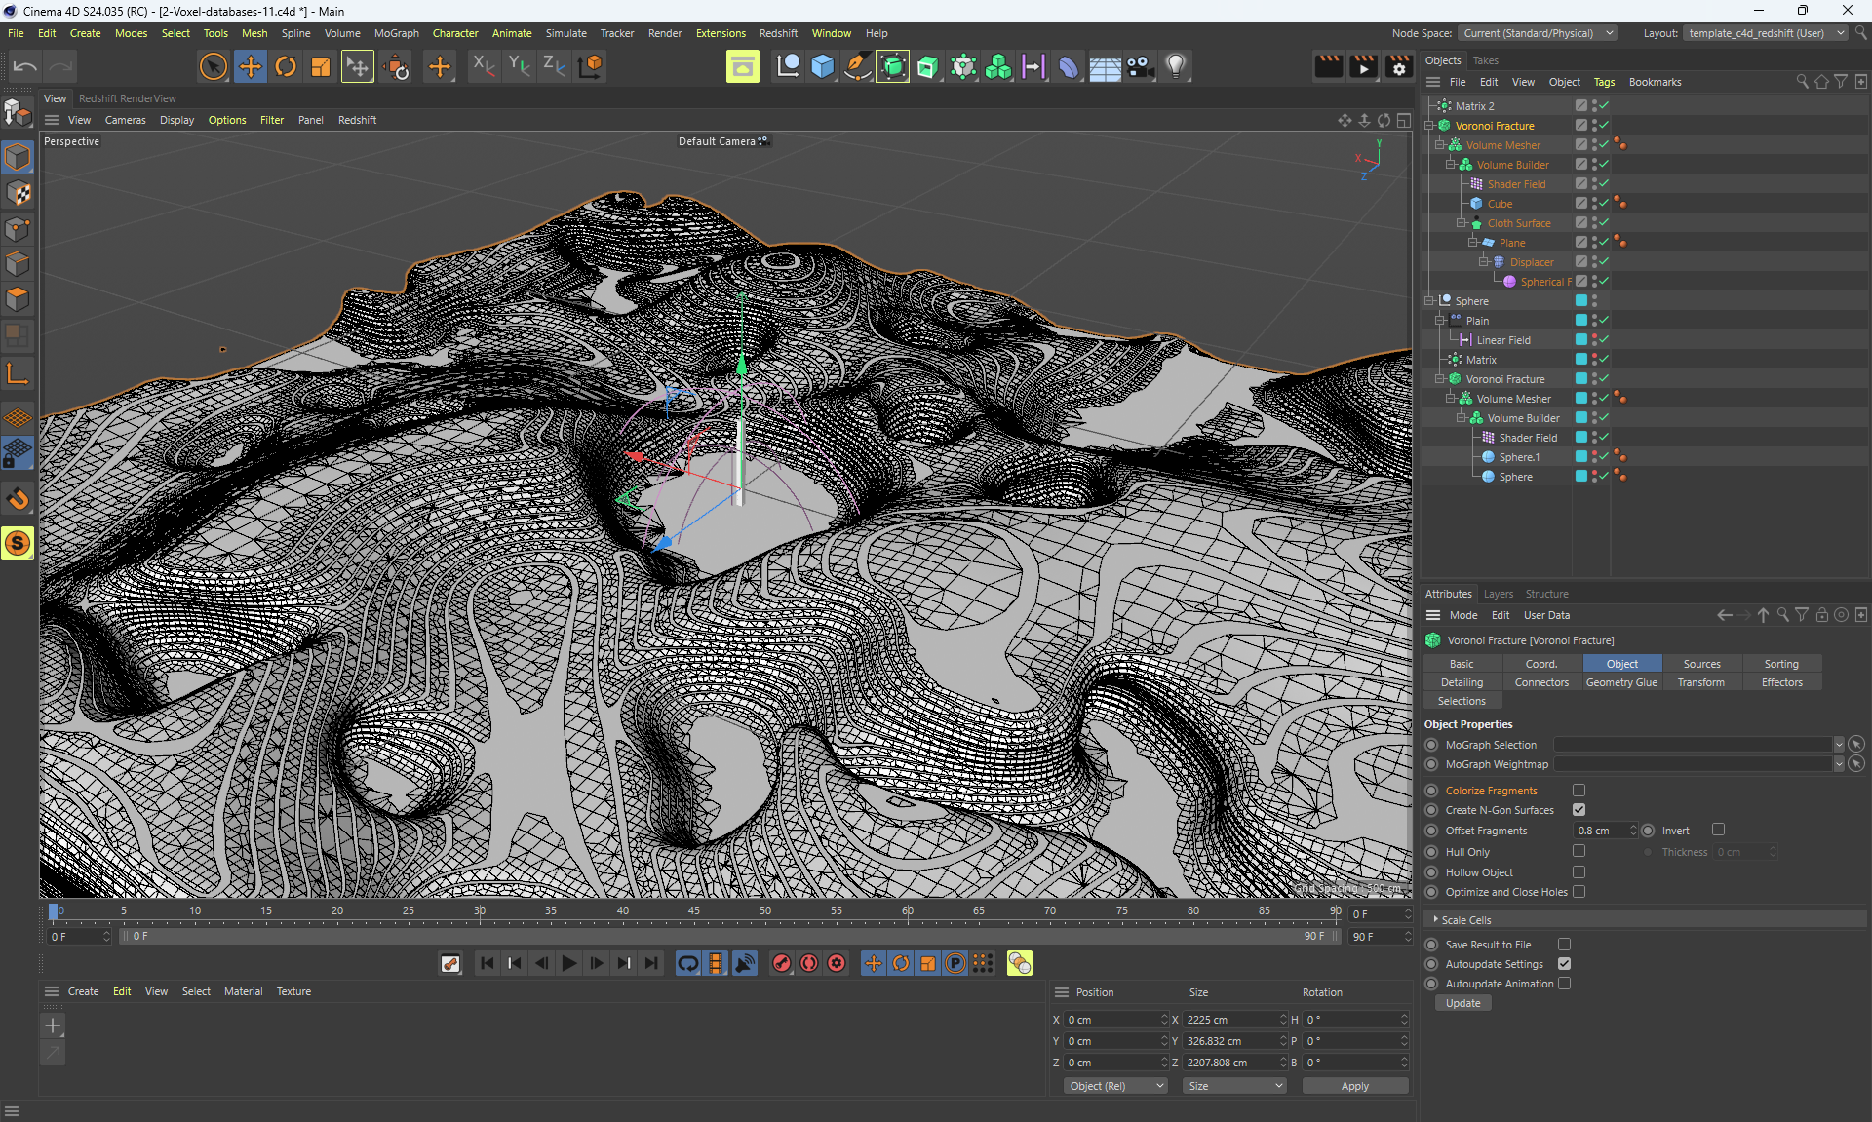
Task: Select the Move tool in top toolbar
Action: coord(250,66)
